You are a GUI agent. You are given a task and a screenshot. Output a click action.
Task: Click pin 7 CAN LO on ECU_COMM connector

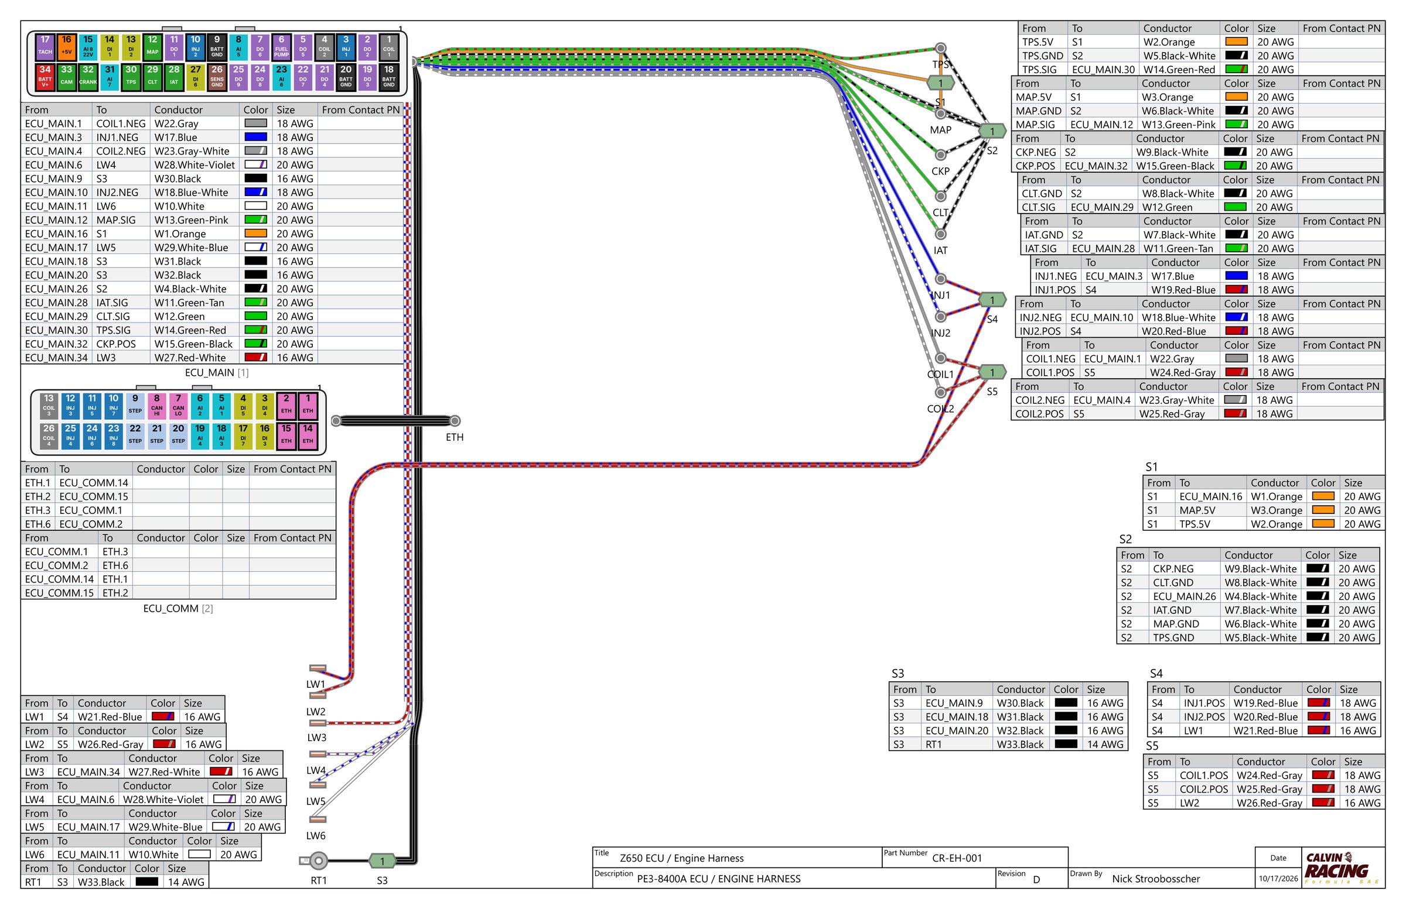179,406
